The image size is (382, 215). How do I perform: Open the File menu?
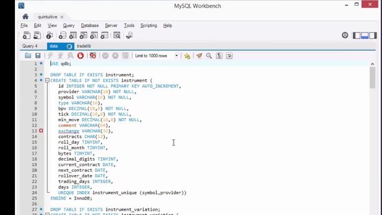tap(24, 25)
